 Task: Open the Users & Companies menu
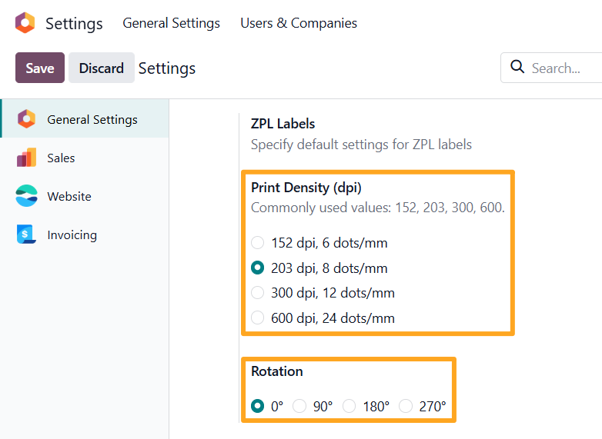pos(299,23)
